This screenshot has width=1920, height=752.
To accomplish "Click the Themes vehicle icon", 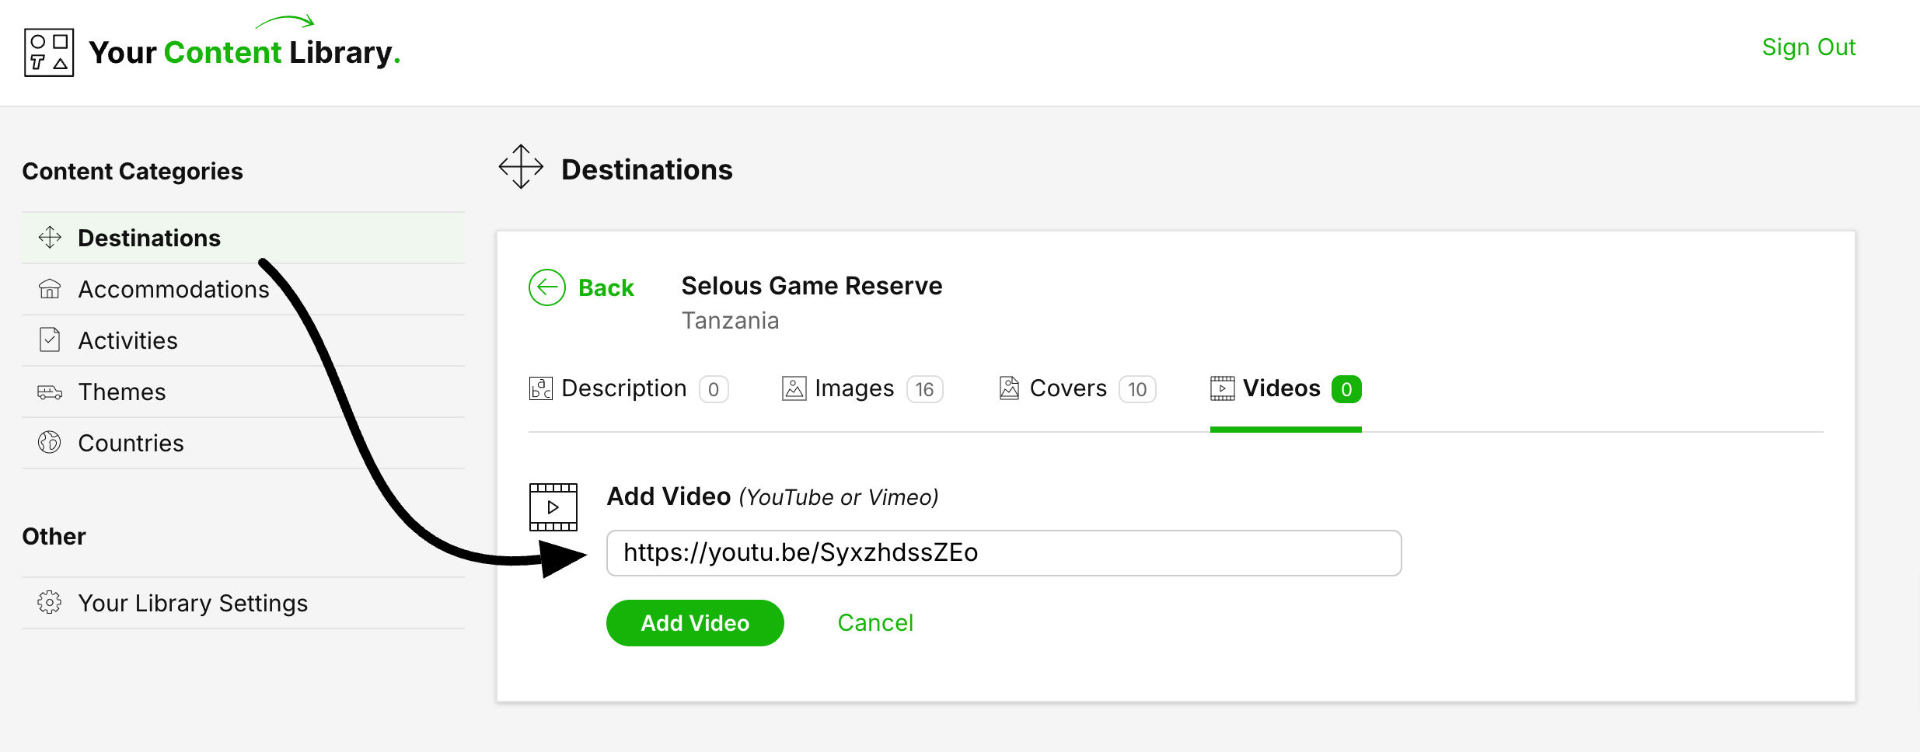I will click(x=50, y=392).
